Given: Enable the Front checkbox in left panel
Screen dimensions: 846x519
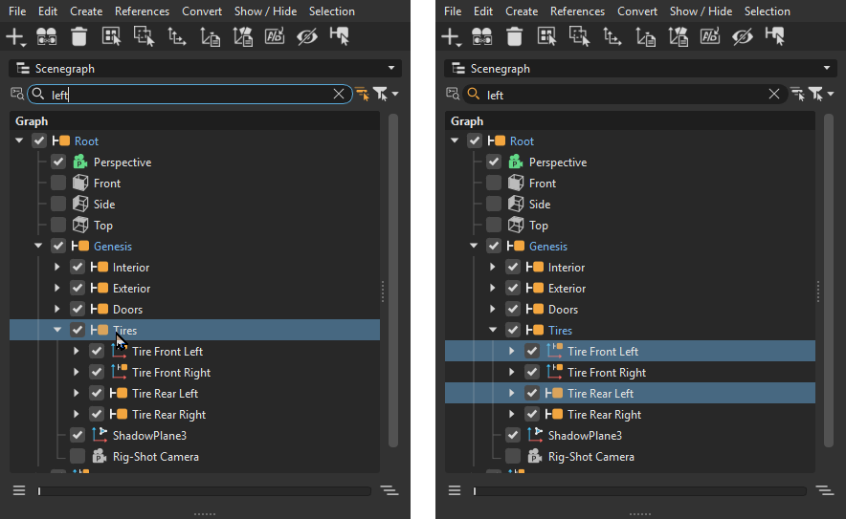Looking at the screenshot, I should (58, 183).
